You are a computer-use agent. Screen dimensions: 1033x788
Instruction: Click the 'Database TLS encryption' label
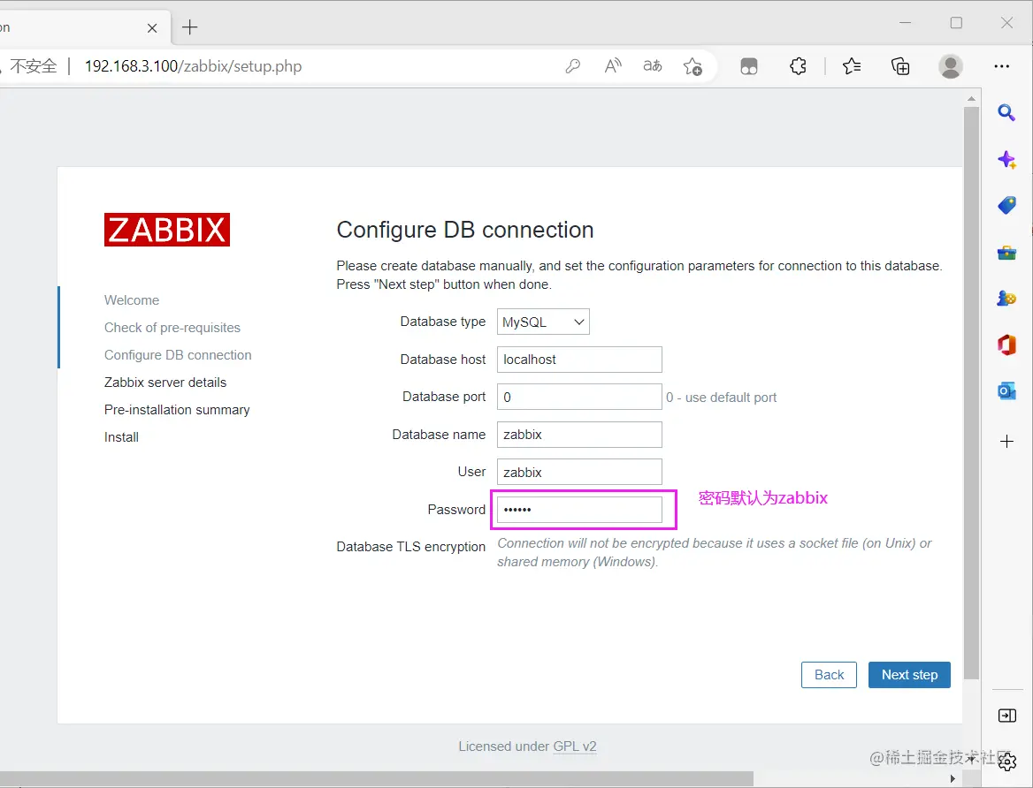(x=411, y=547)
